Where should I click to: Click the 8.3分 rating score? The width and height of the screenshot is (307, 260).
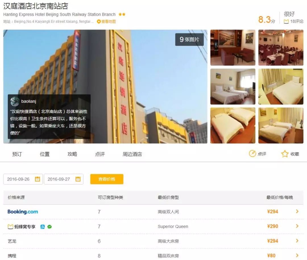click(267, 20)
